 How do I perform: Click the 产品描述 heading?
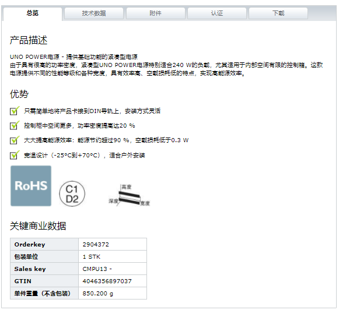pos(29,40)
